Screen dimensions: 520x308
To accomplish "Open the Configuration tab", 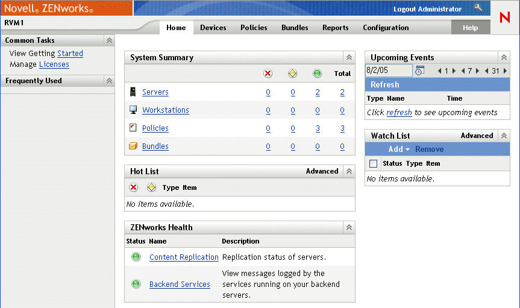I will tap(386, 28).
